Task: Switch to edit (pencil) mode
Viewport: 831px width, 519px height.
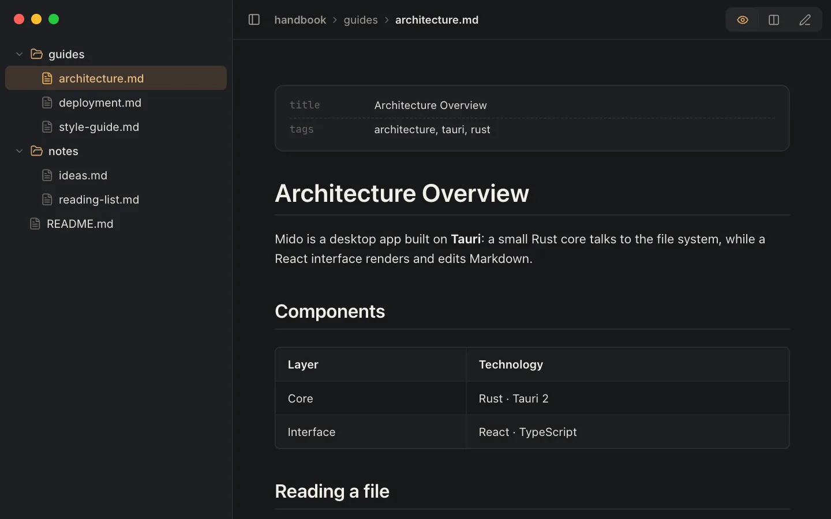Action: [x=805, y=20]
